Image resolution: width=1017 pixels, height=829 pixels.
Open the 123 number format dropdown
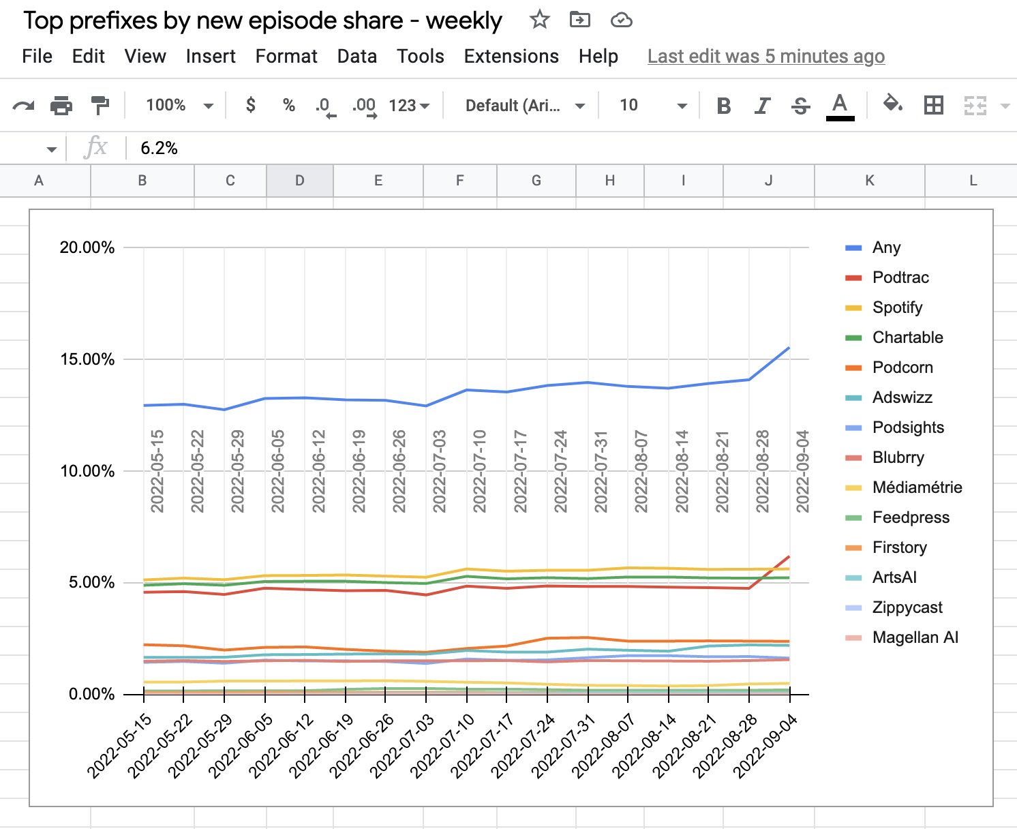409,106
